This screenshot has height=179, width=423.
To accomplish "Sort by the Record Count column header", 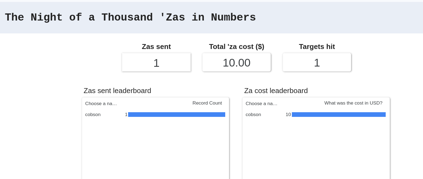I will click(x=207, y=103).
